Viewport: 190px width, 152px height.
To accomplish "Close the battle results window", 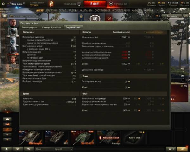I will coord(168,23).
